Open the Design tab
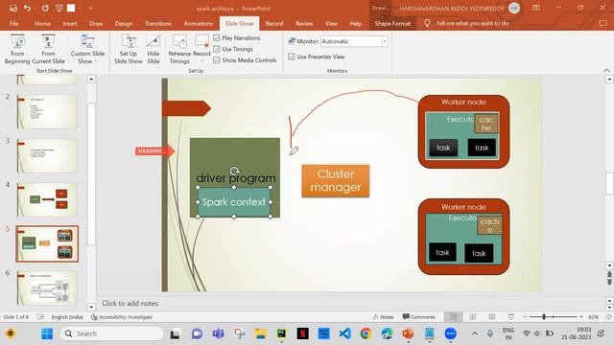The height and width of the screenshot is (345, 614). click(x=124, y=23)
